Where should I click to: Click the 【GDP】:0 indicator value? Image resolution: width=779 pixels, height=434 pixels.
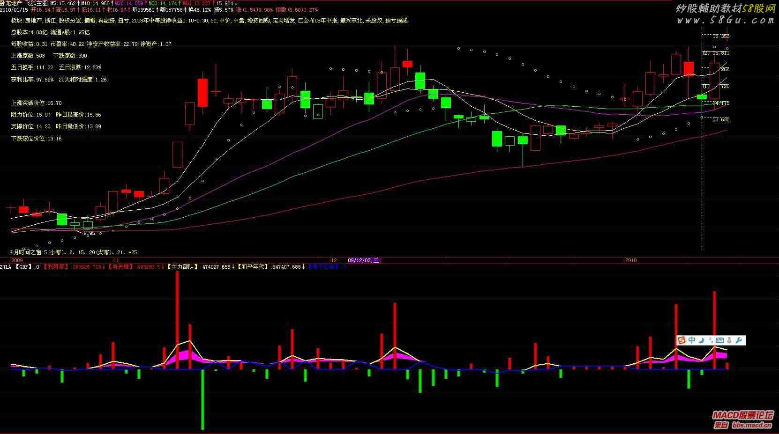(27, 267)
